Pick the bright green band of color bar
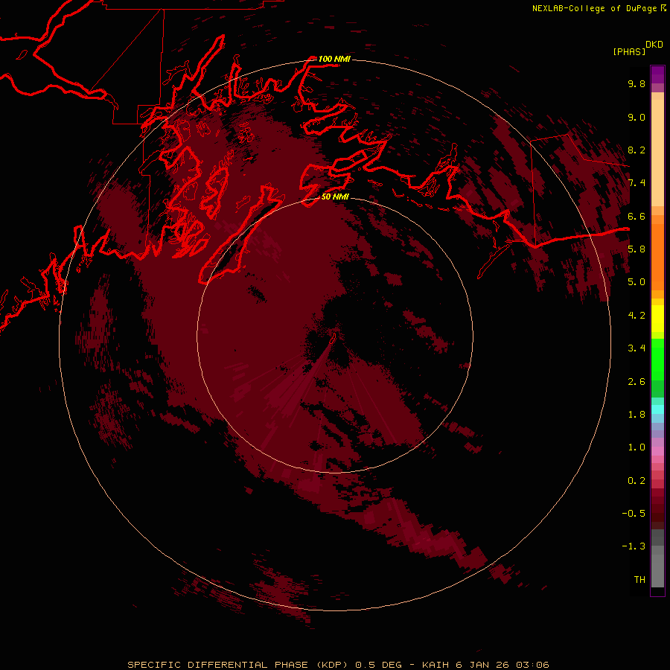Screen dimensions: 670x670 [x=657, y=360]
